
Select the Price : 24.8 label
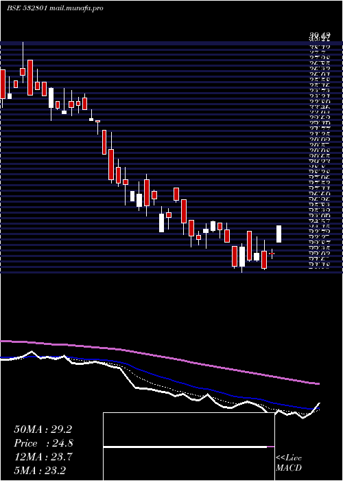coord(43,443)
